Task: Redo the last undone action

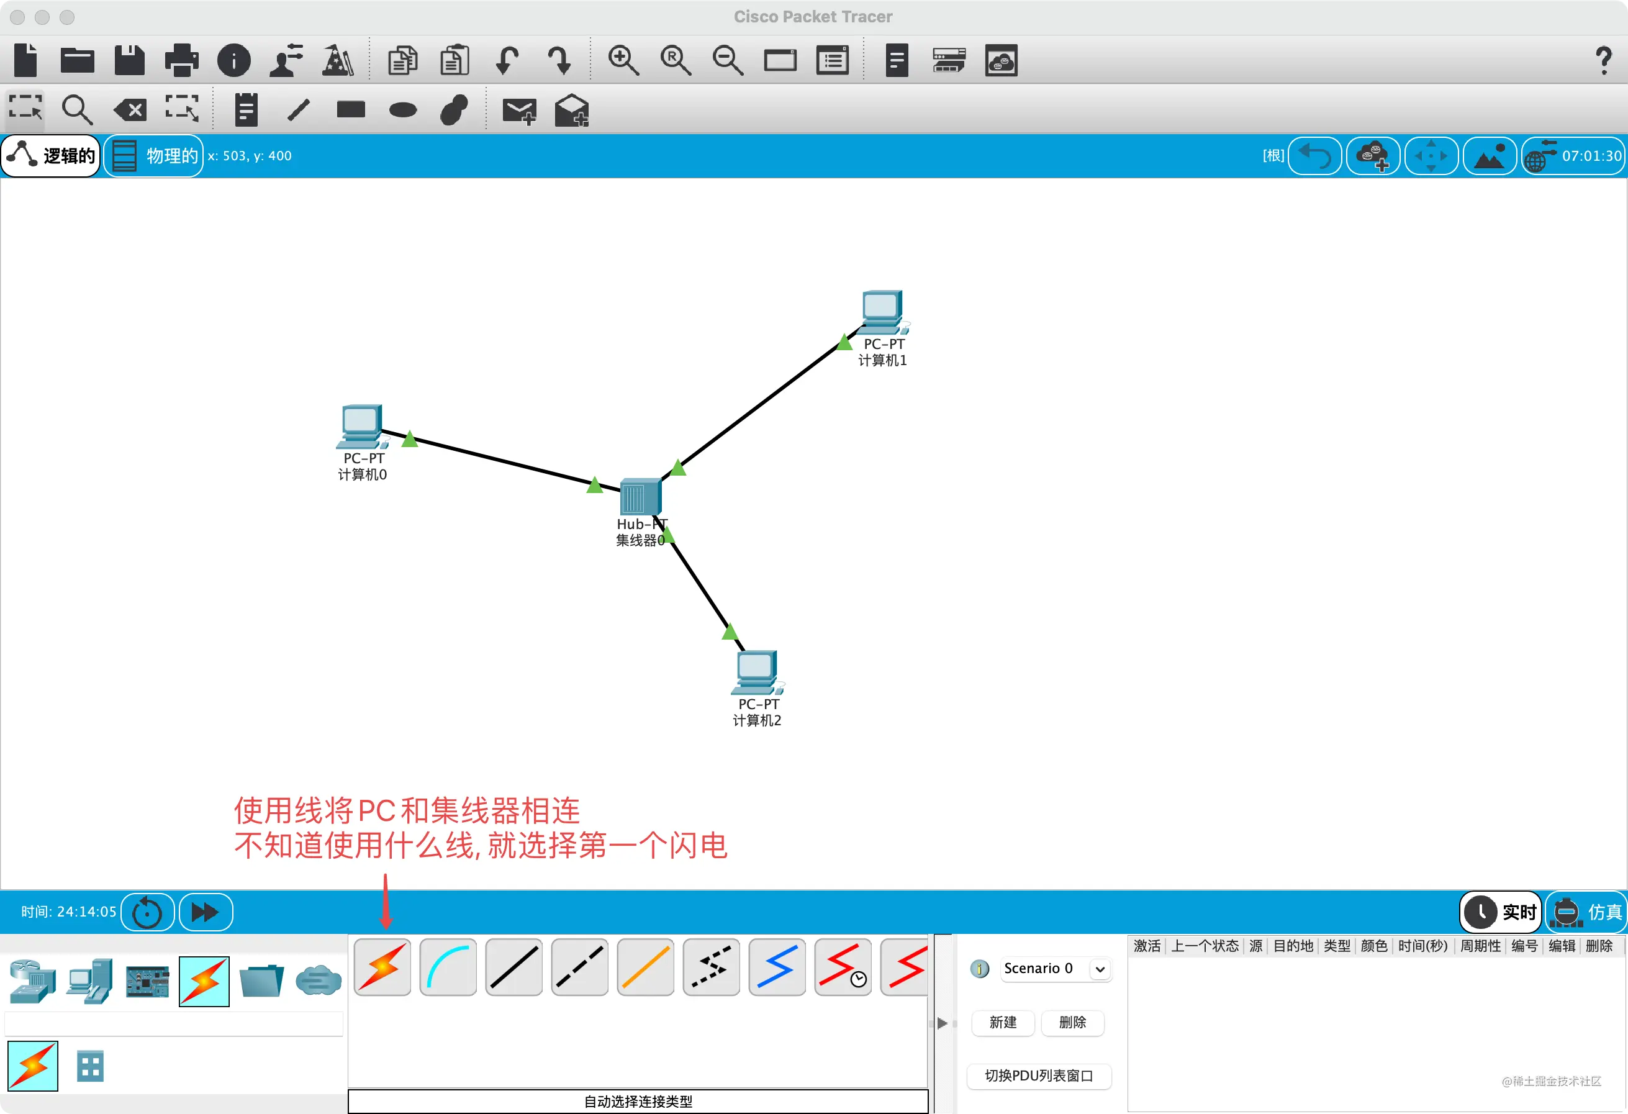Action: (559, 60)
